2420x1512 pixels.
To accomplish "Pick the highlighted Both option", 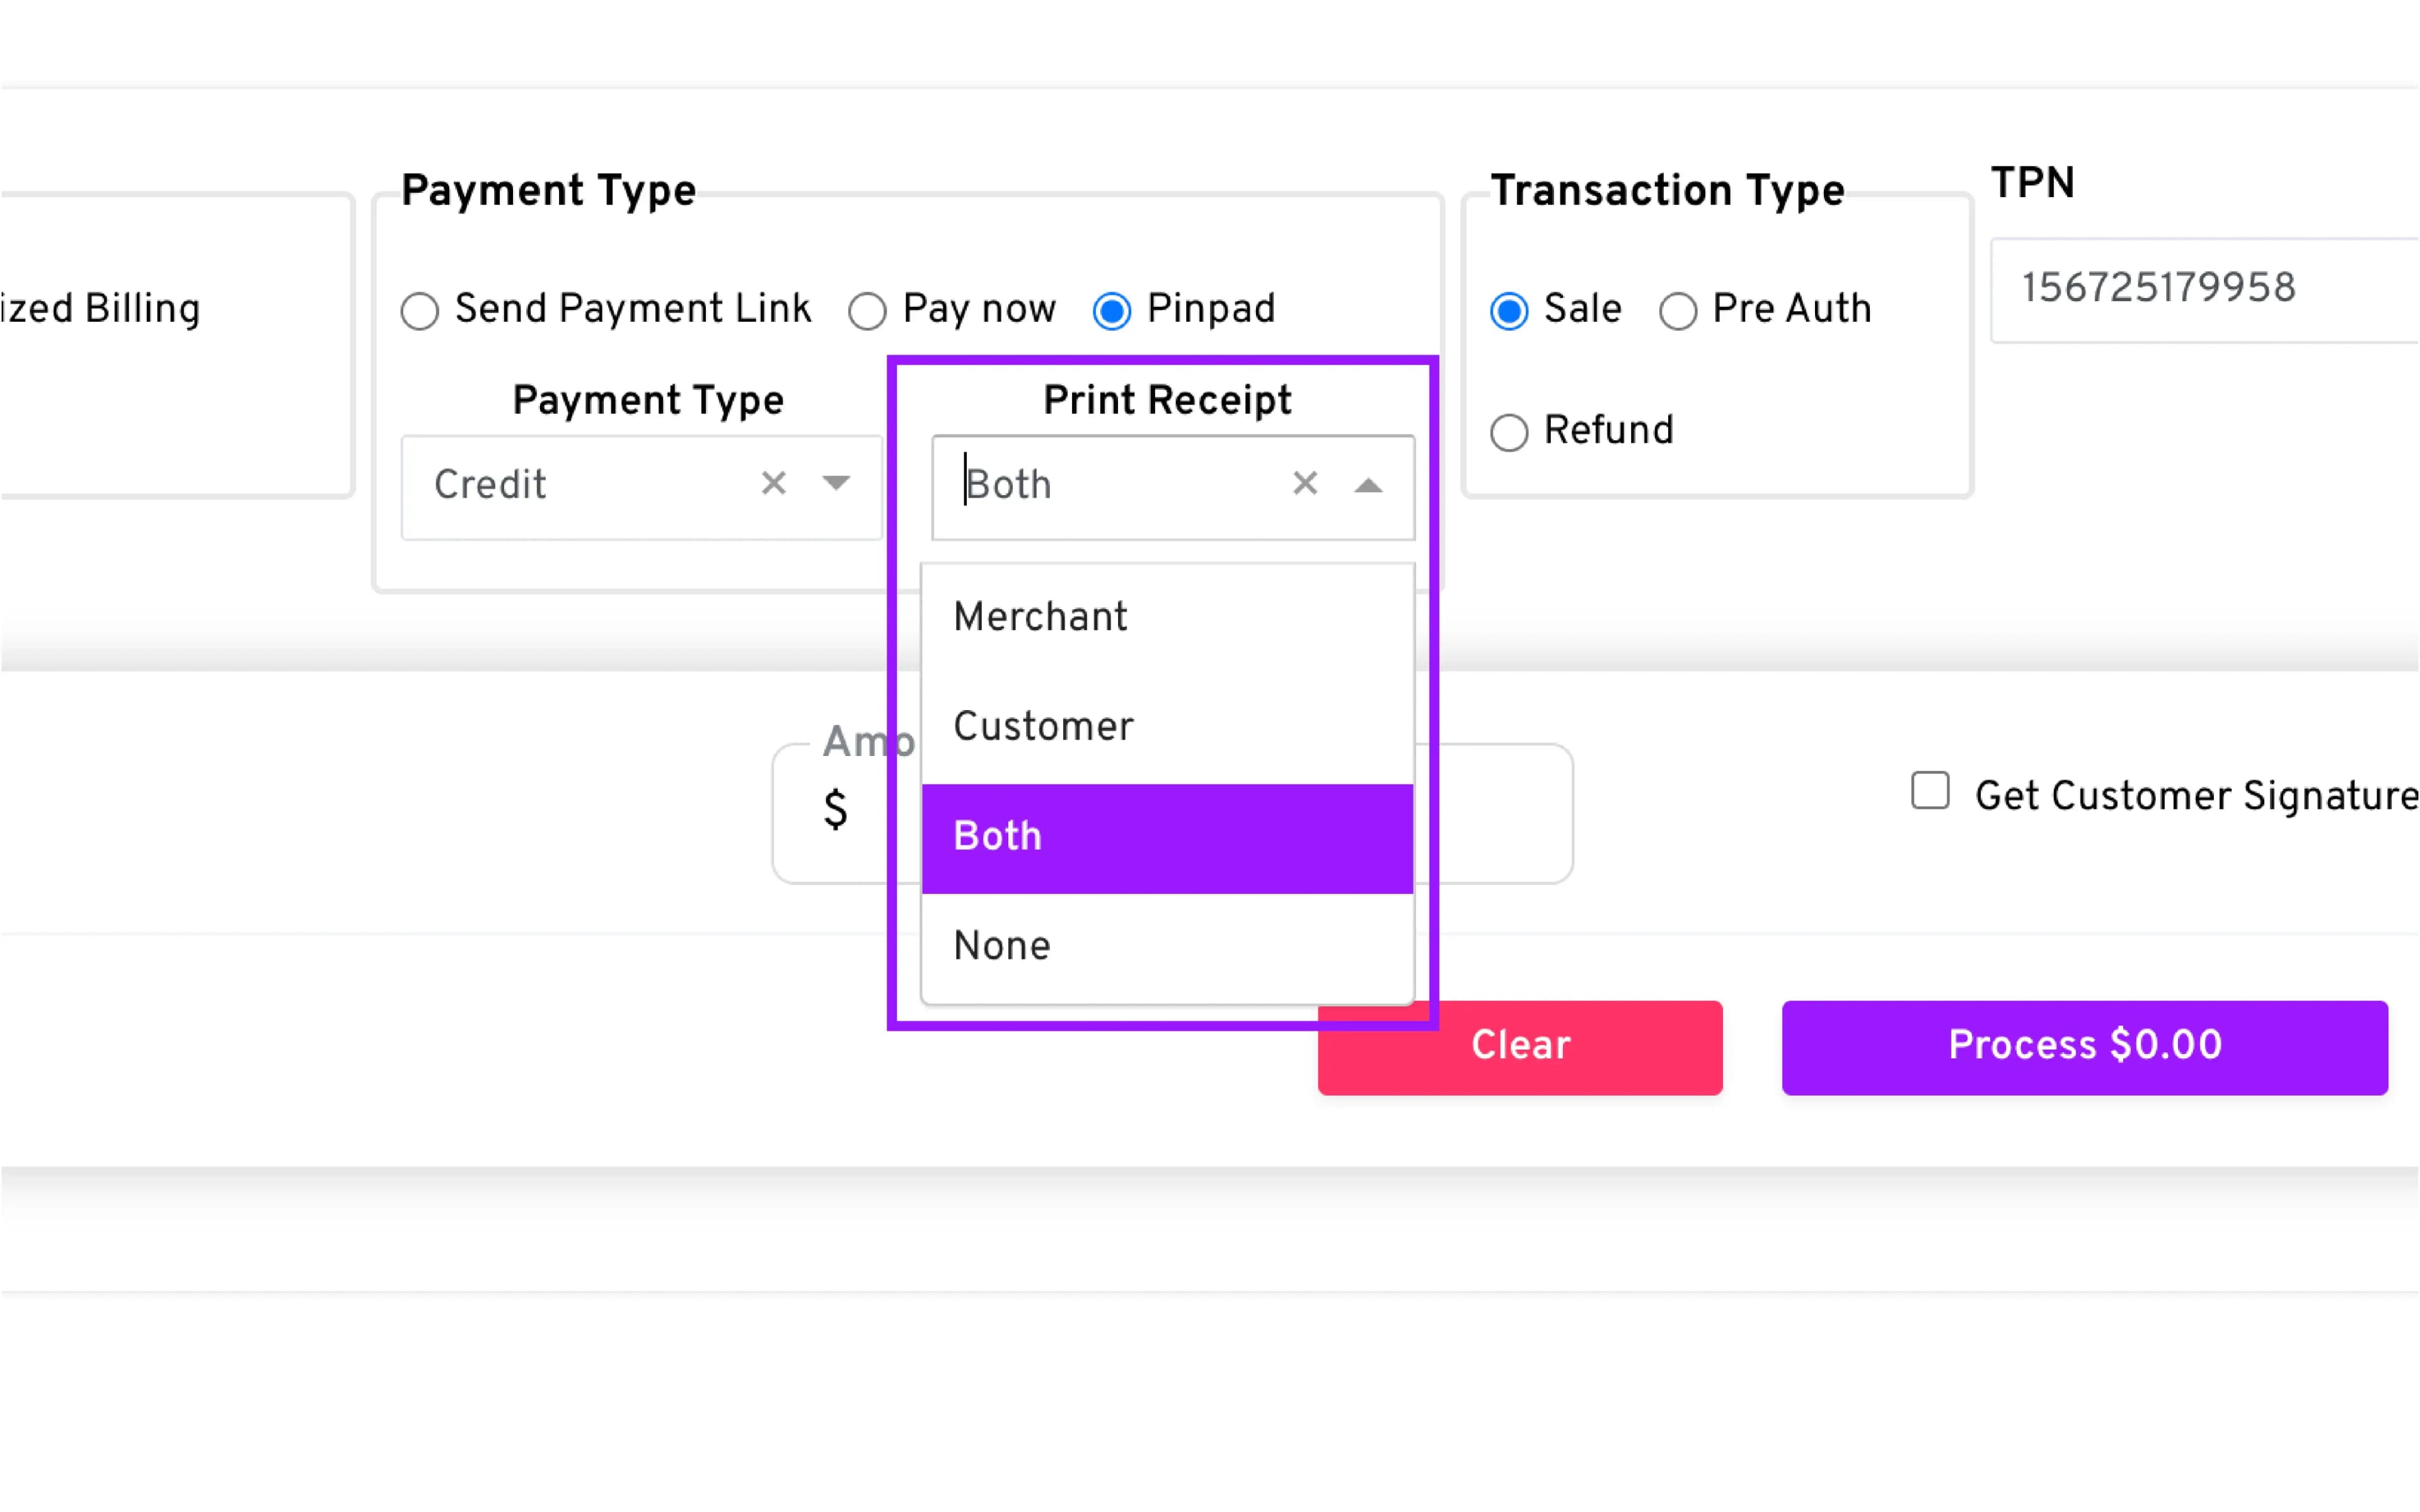I will 1166,837.
